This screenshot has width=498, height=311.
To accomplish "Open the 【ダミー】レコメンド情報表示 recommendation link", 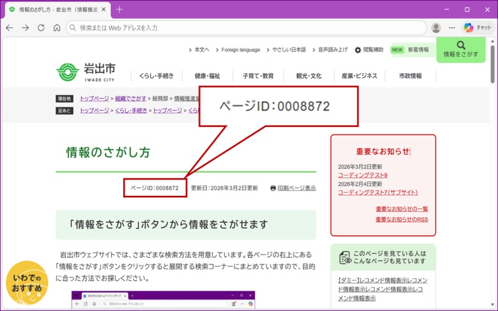I will point(383,289).
